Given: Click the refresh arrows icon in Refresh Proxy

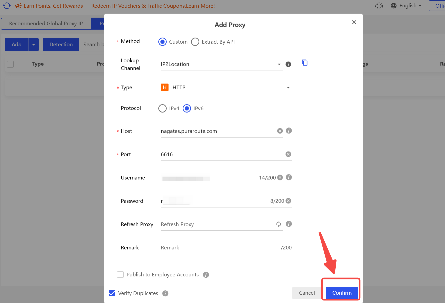Looking at the screenshot, I should (279, 224).
